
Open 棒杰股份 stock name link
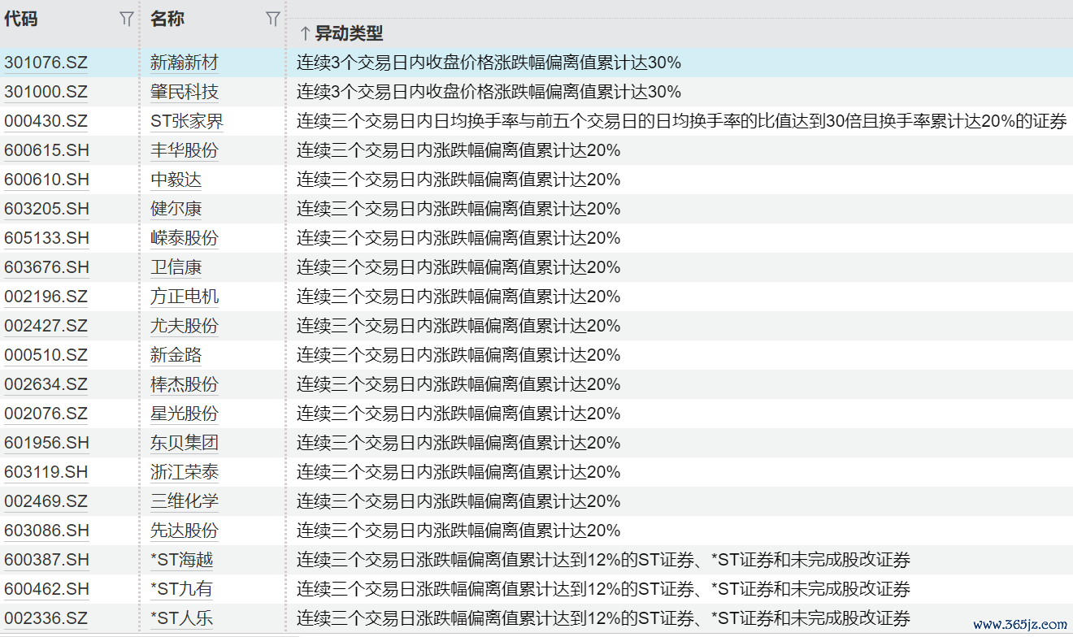tap(185, 384)
